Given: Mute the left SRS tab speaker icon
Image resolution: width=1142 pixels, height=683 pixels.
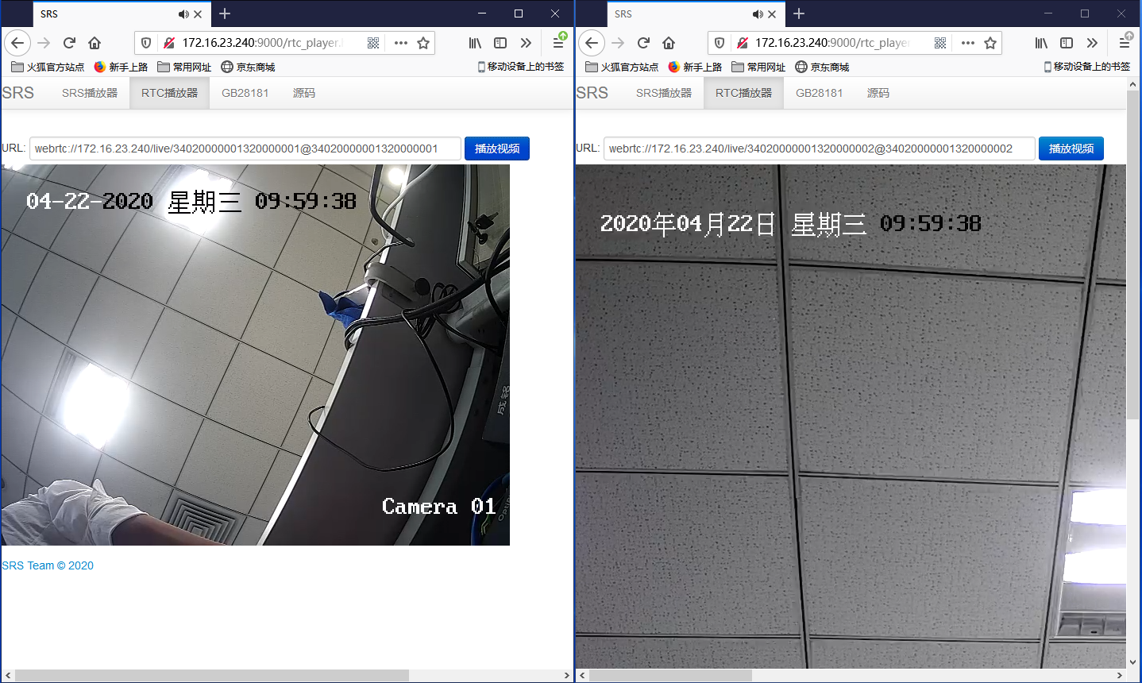Looking at the screenshot, I should point(183,14).
